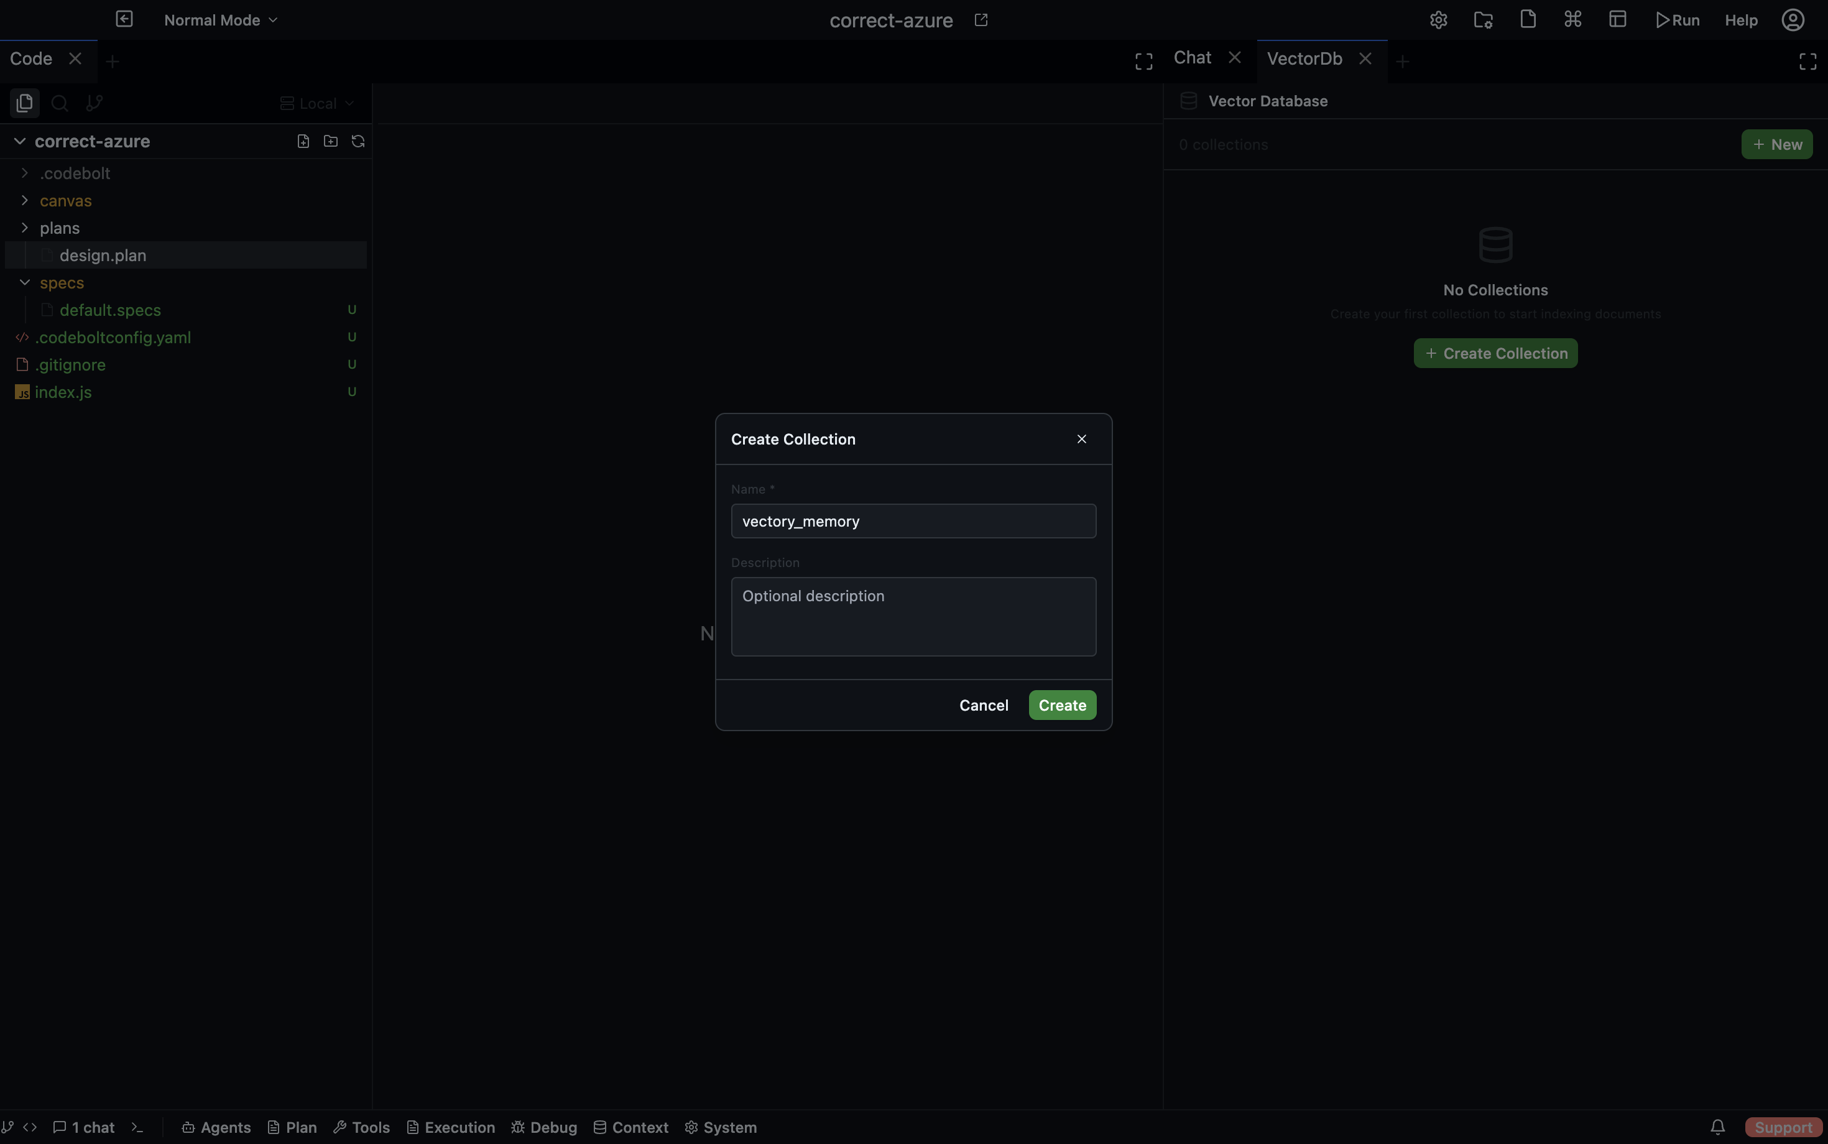Screen dimensions: 1828x1144
Task: Toggle the layout panel icon in top bar
Action: pyautogui.click(x=1618, y=21)
